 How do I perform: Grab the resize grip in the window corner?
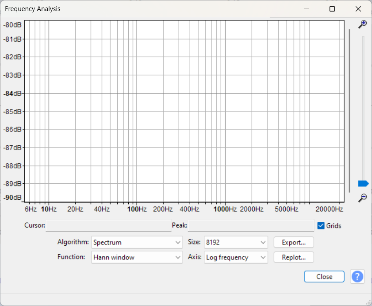pos(368,302)
